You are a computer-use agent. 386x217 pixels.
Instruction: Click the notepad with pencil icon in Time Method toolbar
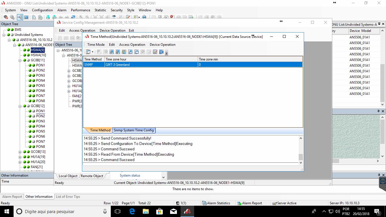[x=155, y=52]
